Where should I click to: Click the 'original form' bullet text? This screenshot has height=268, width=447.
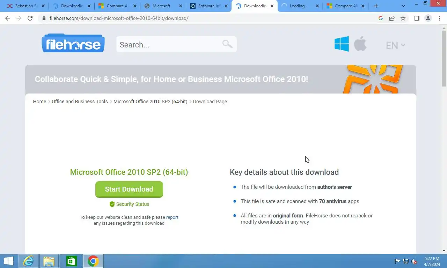click(x=288, y=216)
